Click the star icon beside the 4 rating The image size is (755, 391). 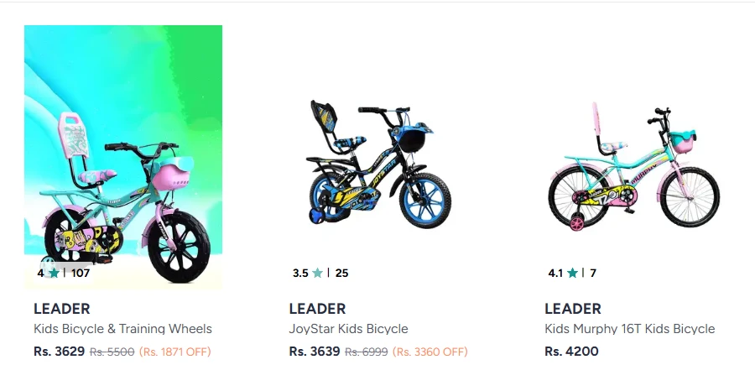click(54, 273)
